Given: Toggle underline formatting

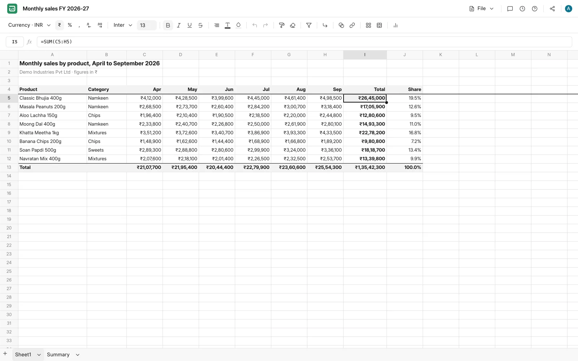Looking at the screenshot, I should pyautogui.click(x=190, y=25).
